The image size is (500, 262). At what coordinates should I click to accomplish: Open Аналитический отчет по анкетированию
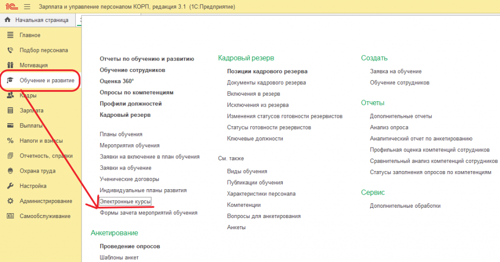[x=421, y=138]
